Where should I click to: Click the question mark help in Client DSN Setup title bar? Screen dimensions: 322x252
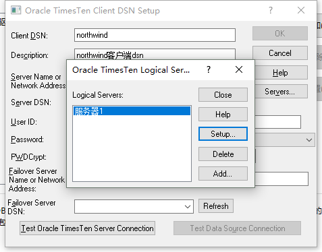click(x=271, y=10)
